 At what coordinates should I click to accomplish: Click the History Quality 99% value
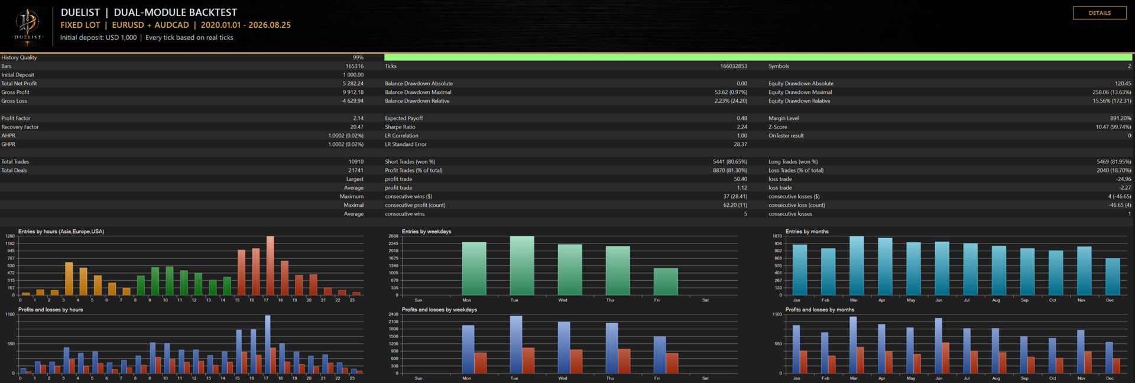coord(358,57)
